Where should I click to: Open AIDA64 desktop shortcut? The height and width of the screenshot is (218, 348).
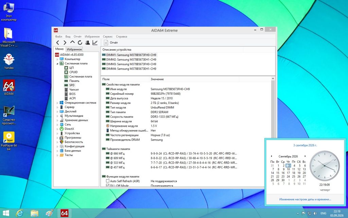point(9,87)
